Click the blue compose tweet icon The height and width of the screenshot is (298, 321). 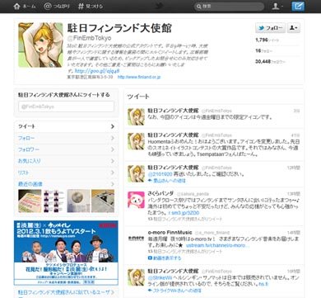[x=298, y=6]
